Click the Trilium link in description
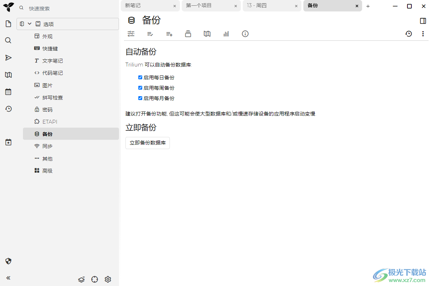430x286 pixels. (x=134, y=65)
